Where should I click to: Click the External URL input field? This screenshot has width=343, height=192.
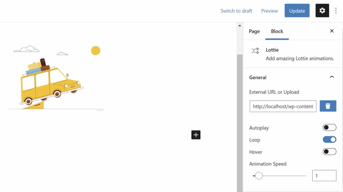pyautogui.click(x=283, y=106)
